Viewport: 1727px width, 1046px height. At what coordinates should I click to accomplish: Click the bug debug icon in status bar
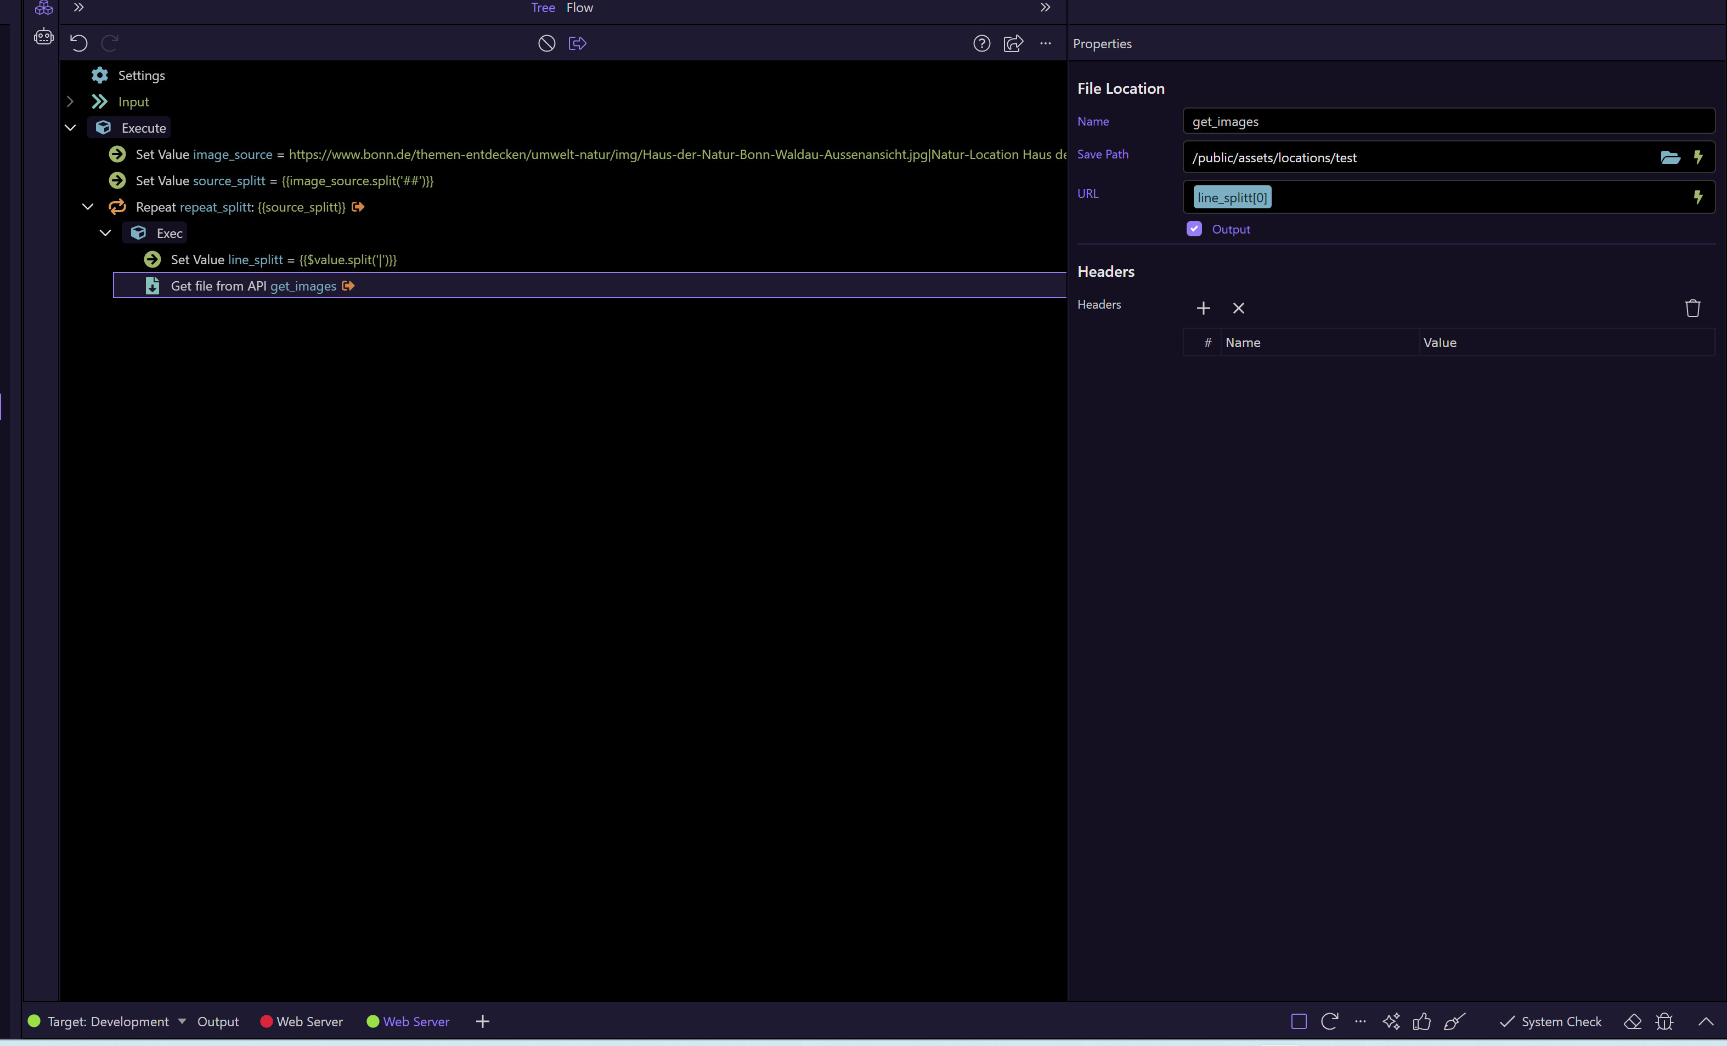(x=1664, y=1021)
